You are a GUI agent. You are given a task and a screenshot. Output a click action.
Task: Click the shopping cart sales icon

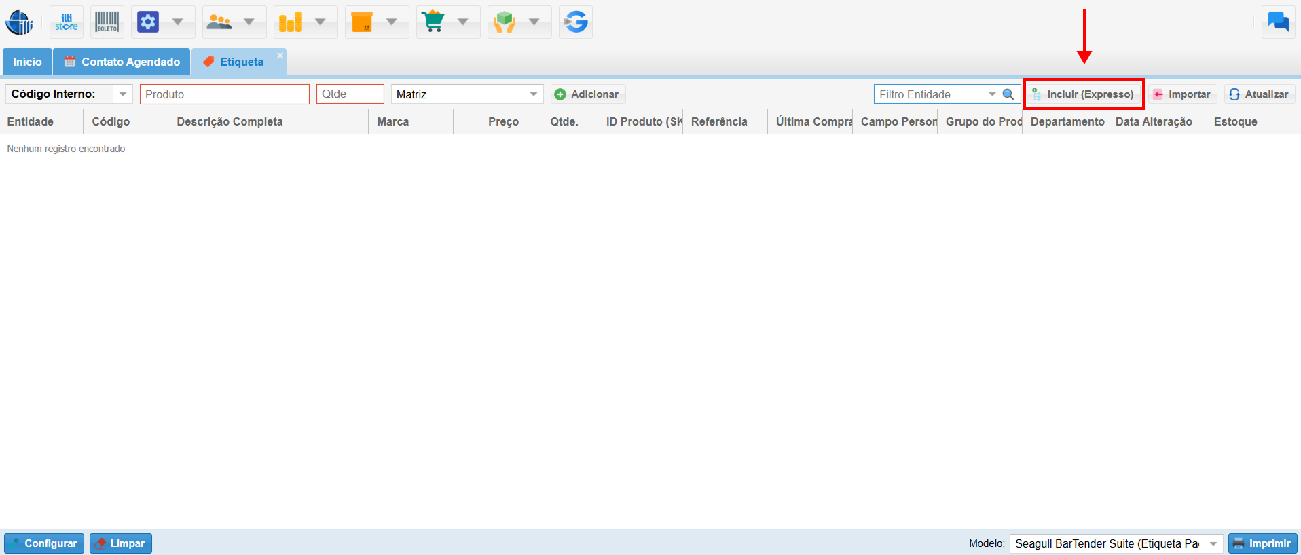click(x=433, y=22)
